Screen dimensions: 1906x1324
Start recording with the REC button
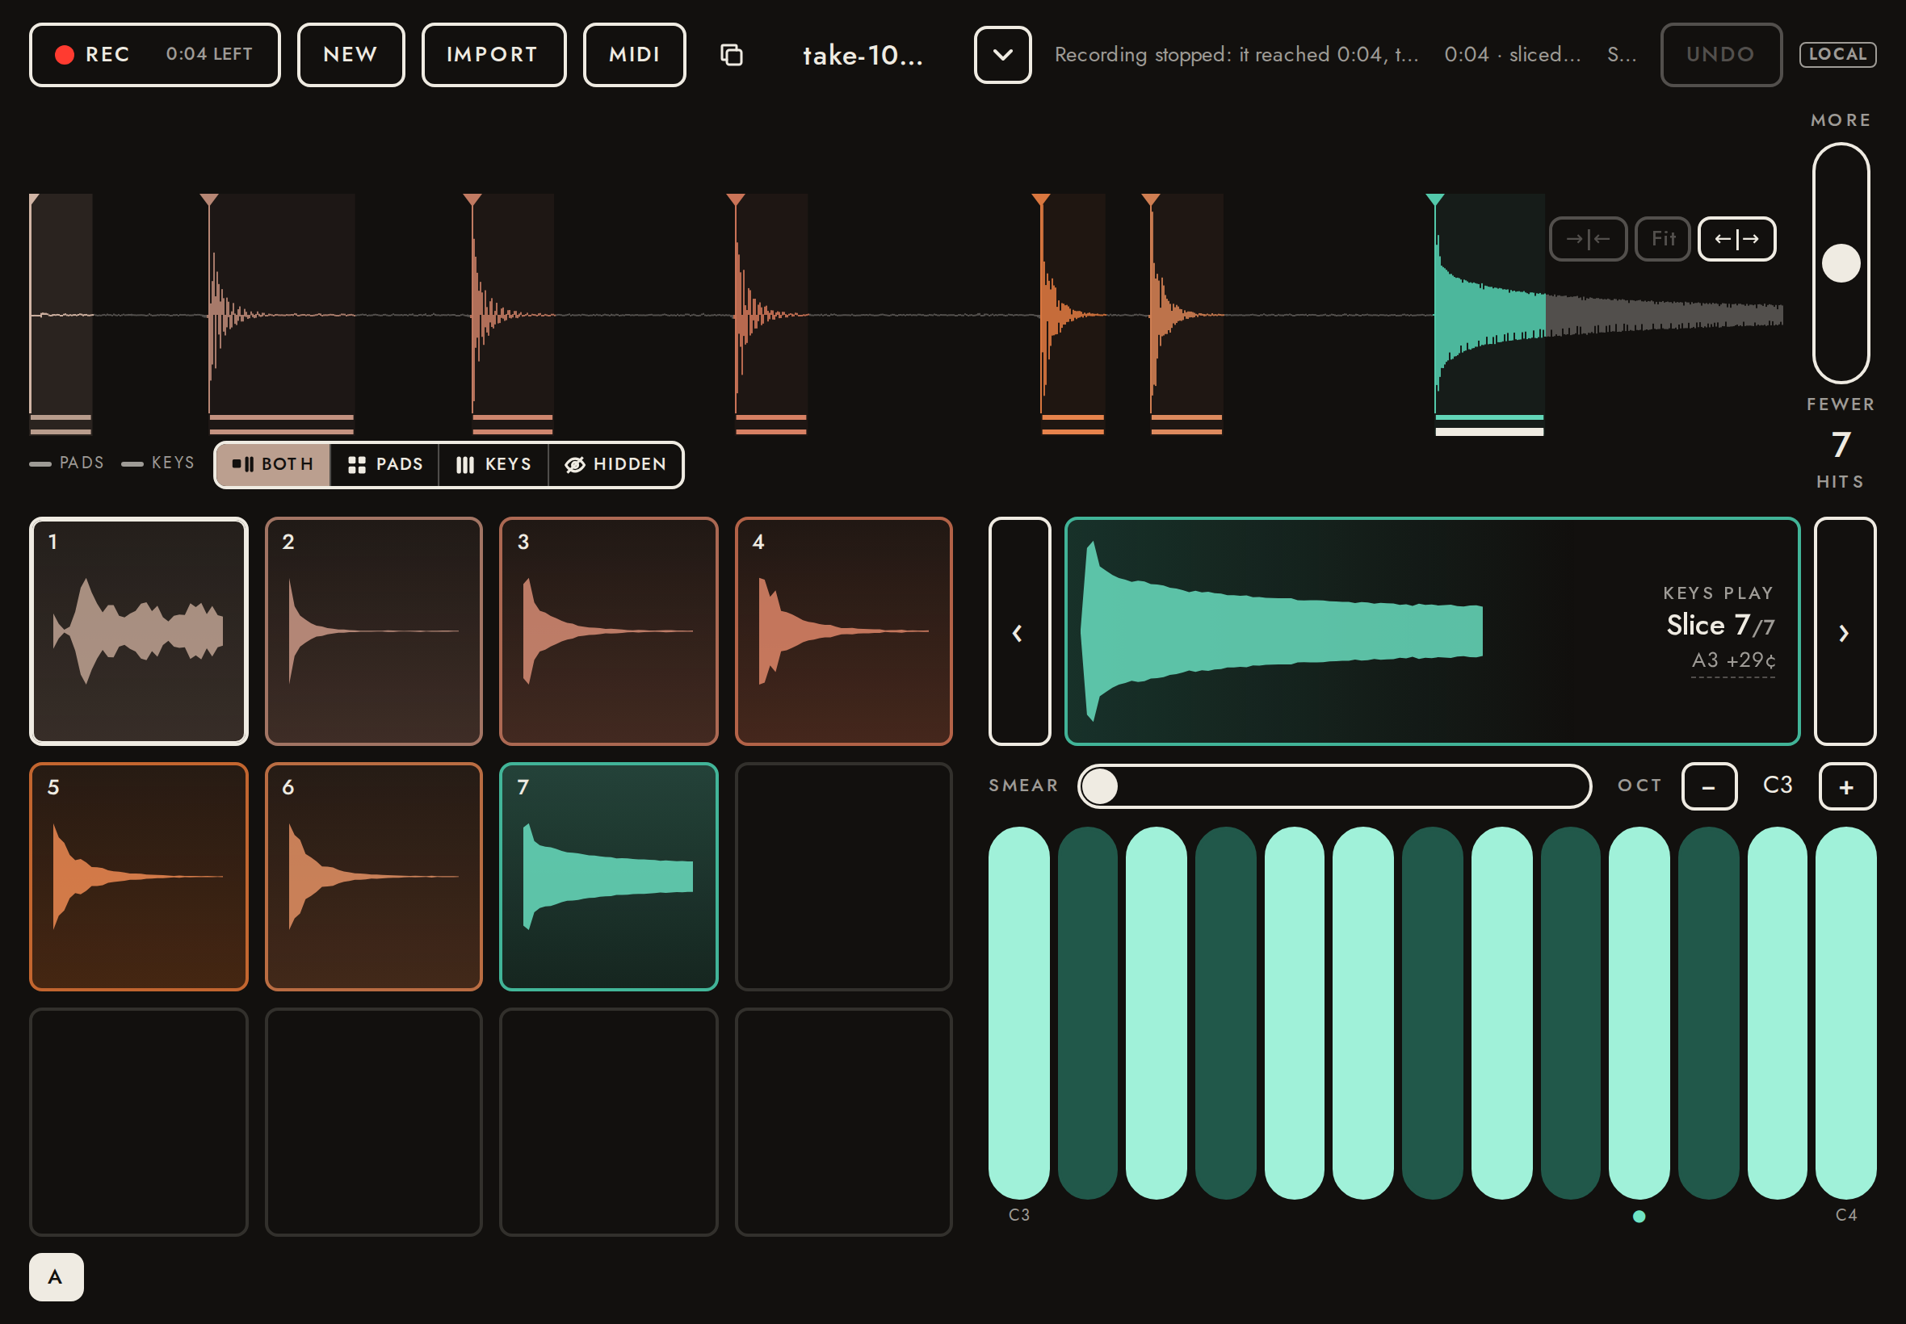coord(154,55)
